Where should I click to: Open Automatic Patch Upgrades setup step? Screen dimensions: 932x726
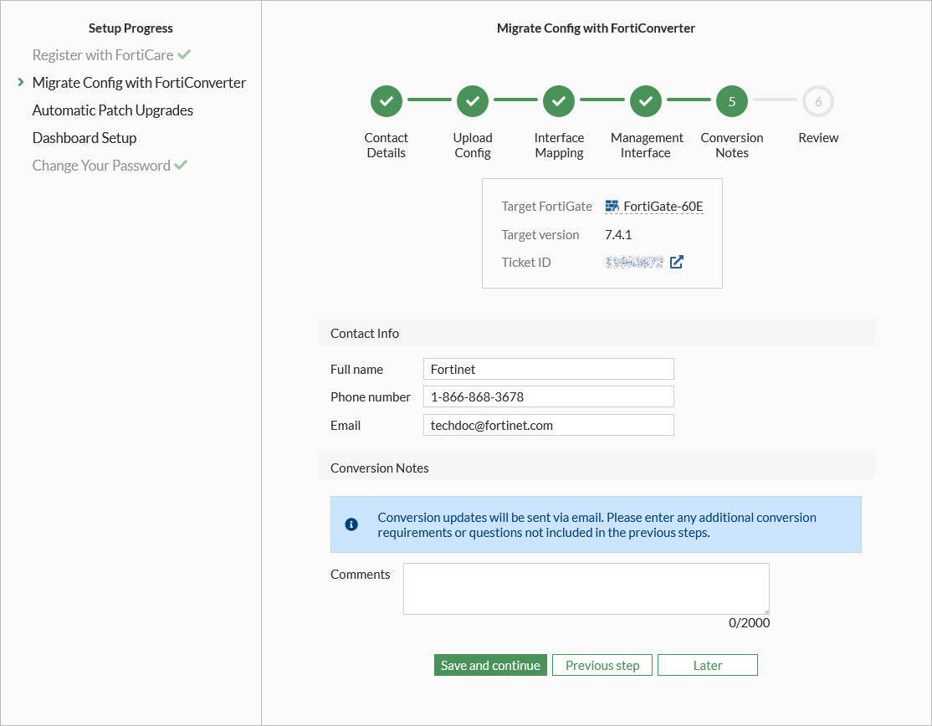[x=113, y=110]
